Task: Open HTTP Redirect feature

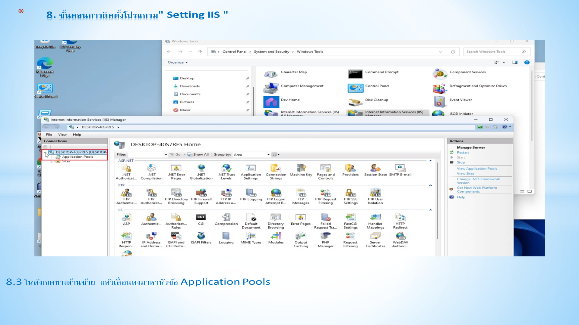Action: coord(400,221)
